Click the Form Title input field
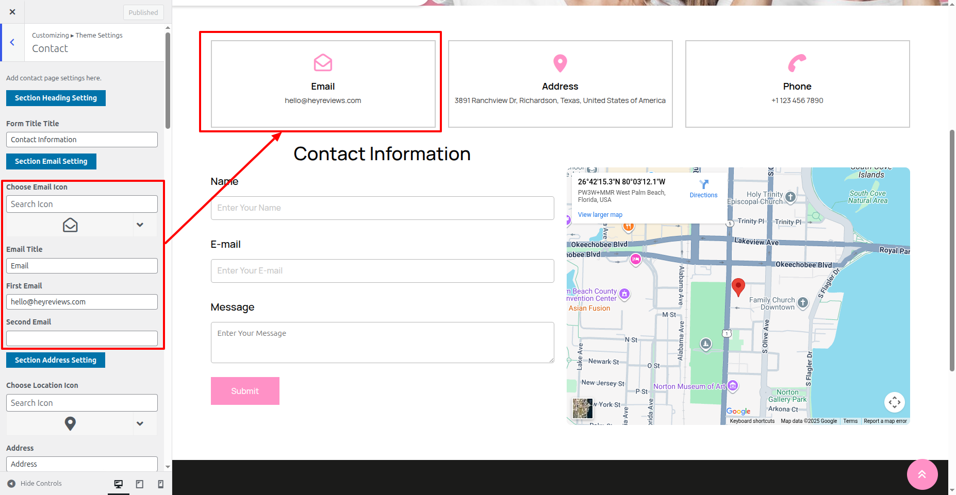Image resolution: width=956 pixels, height=495 pixels. pos(82,140)
